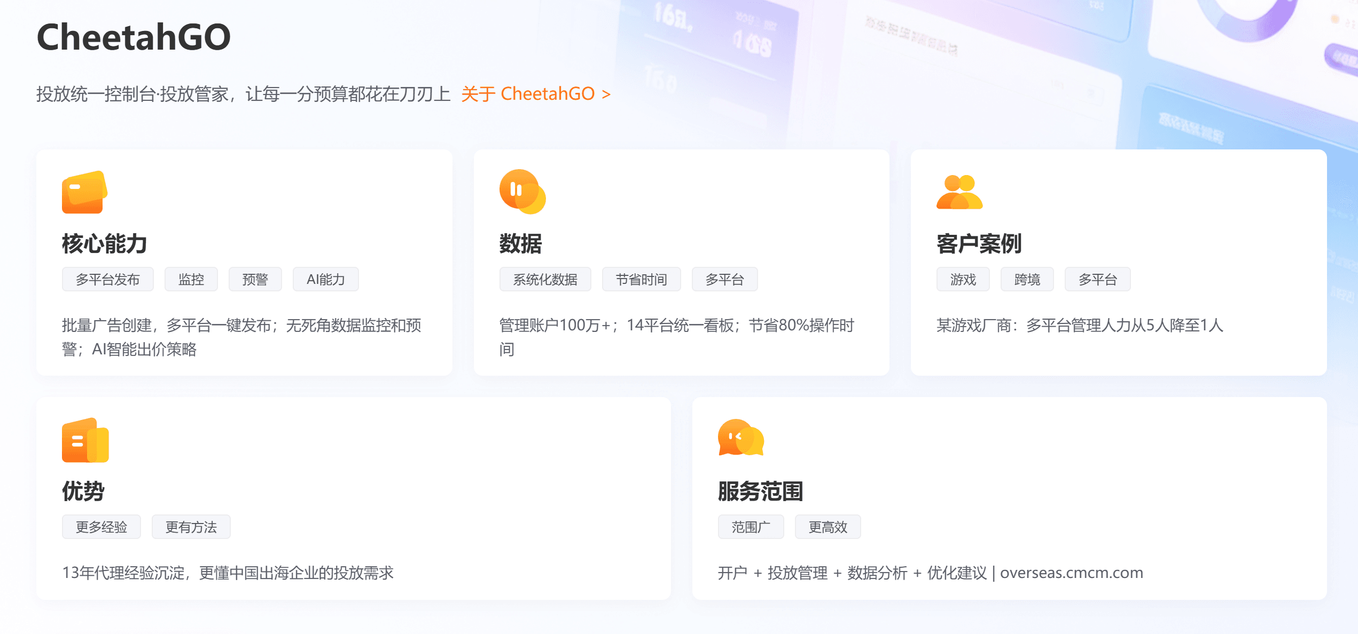Select the 监控 tag
This screenshot has width=1358, height=634.
click(x=191, y=279)
